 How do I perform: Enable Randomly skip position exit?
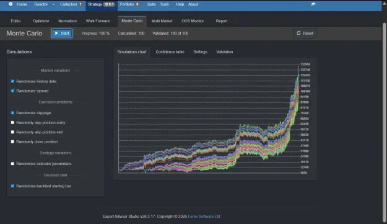click(x=12, y=132)
